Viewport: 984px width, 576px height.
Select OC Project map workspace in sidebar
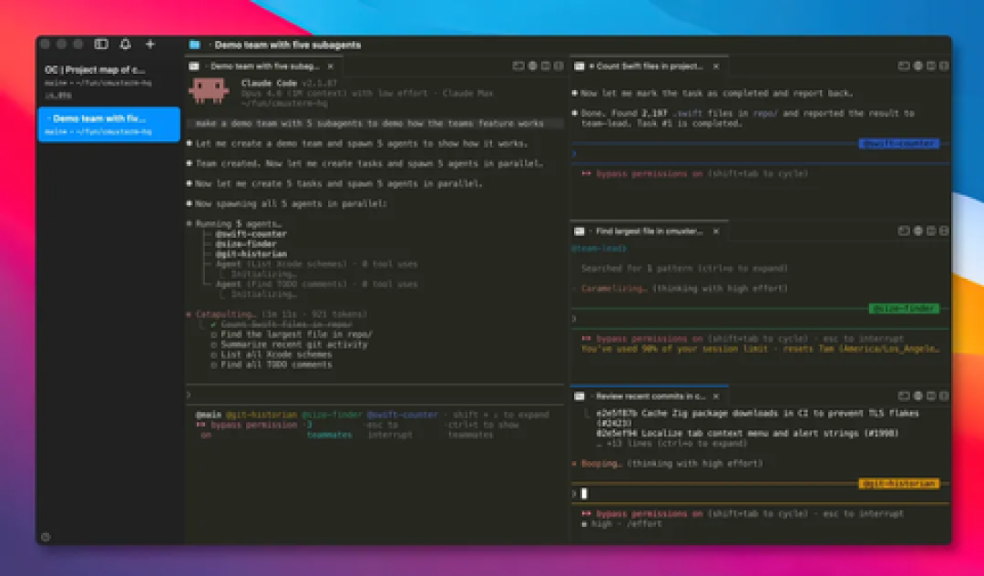(109, 81)
